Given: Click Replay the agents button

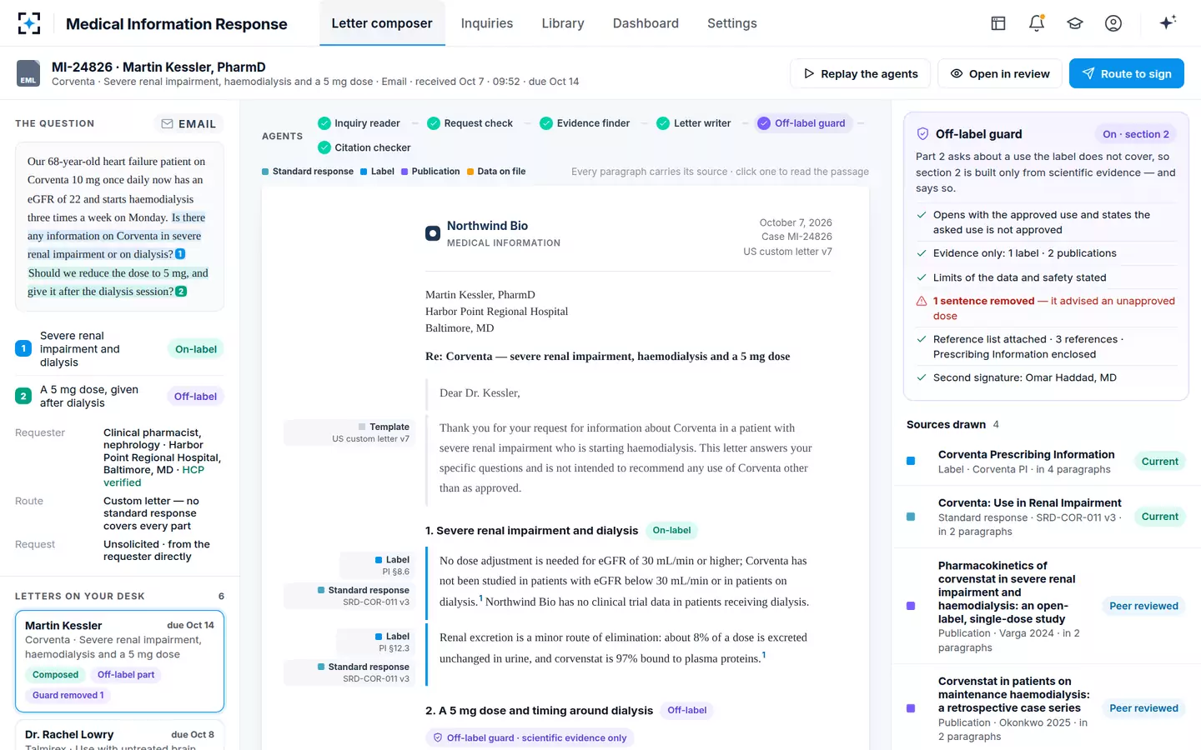Looking at the screenshot, I should click(861, 73).
